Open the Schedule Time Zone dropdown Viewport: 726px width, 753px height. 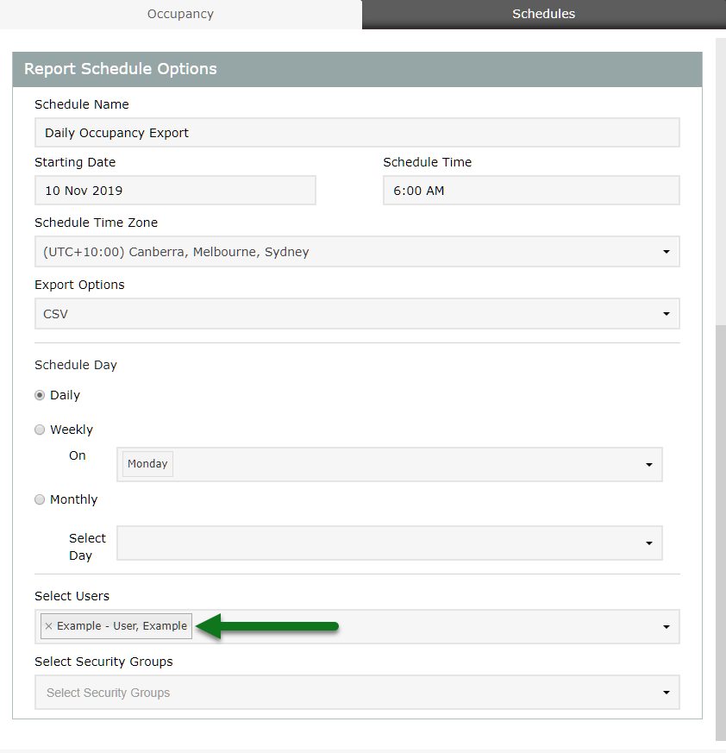point(357,252)
